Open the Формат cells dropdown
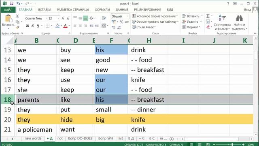 point(191,27)
